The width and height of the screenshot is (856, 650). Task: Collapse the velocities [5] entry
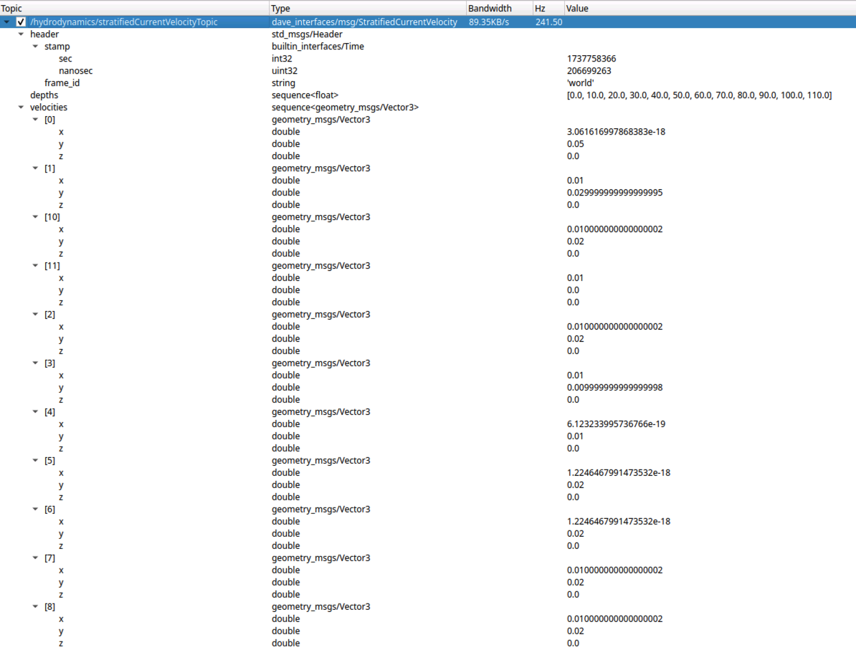coord(35,460)
